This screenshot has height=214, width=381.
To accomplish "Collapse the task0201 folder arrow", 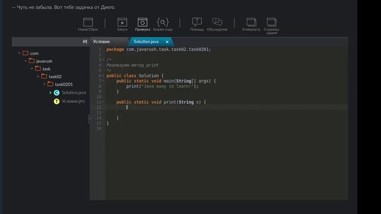I will [x=44, y=84].
